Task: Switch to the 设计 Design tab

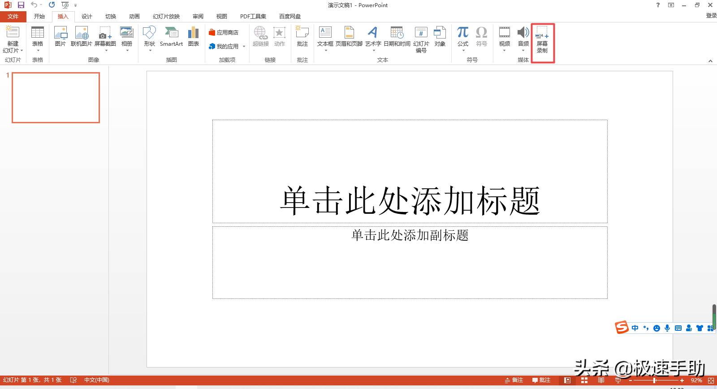Action: coord(87,17)
